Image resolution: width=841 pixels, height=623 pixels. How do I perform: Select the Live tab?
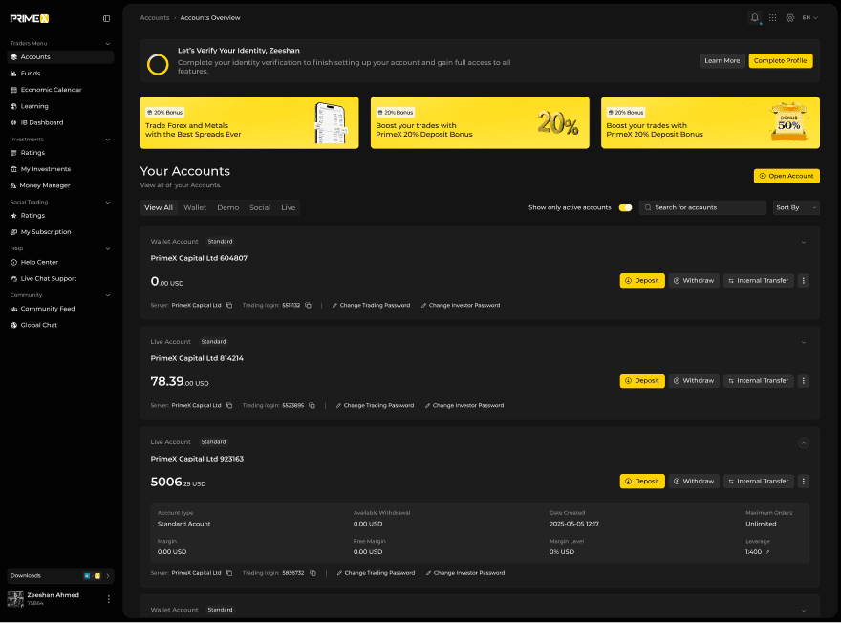(x=288, y=207)
